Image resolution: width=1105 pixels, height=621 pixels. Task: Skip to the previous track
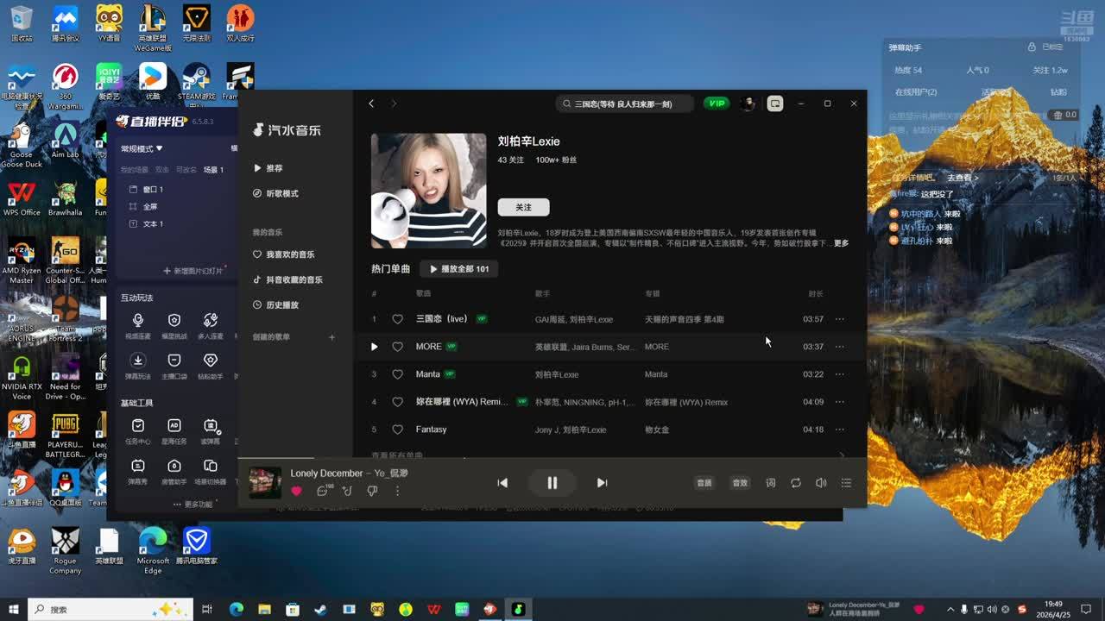coord(502,483)
